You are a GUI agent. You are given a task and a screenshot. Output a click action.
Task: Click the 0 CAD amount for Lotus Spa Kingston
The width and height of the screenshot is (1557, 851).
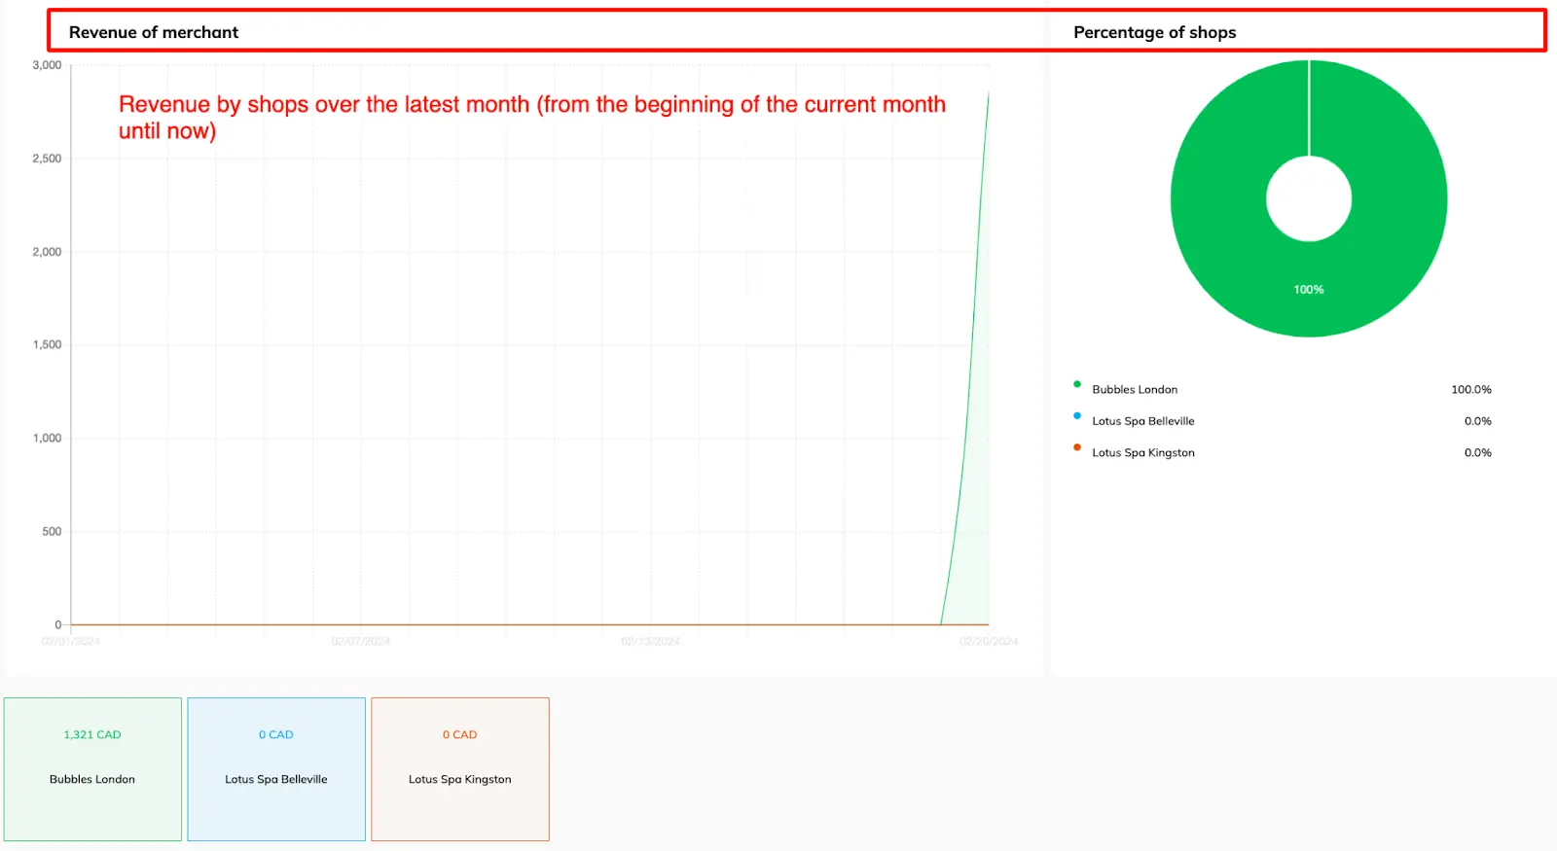460,735
